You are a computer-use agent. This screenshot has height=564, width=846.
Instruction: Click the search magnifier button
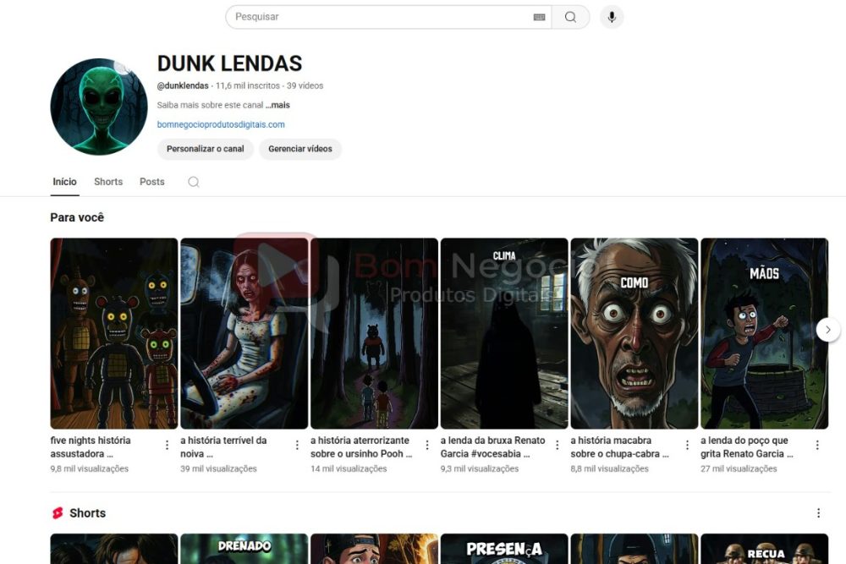pos(570,17)
